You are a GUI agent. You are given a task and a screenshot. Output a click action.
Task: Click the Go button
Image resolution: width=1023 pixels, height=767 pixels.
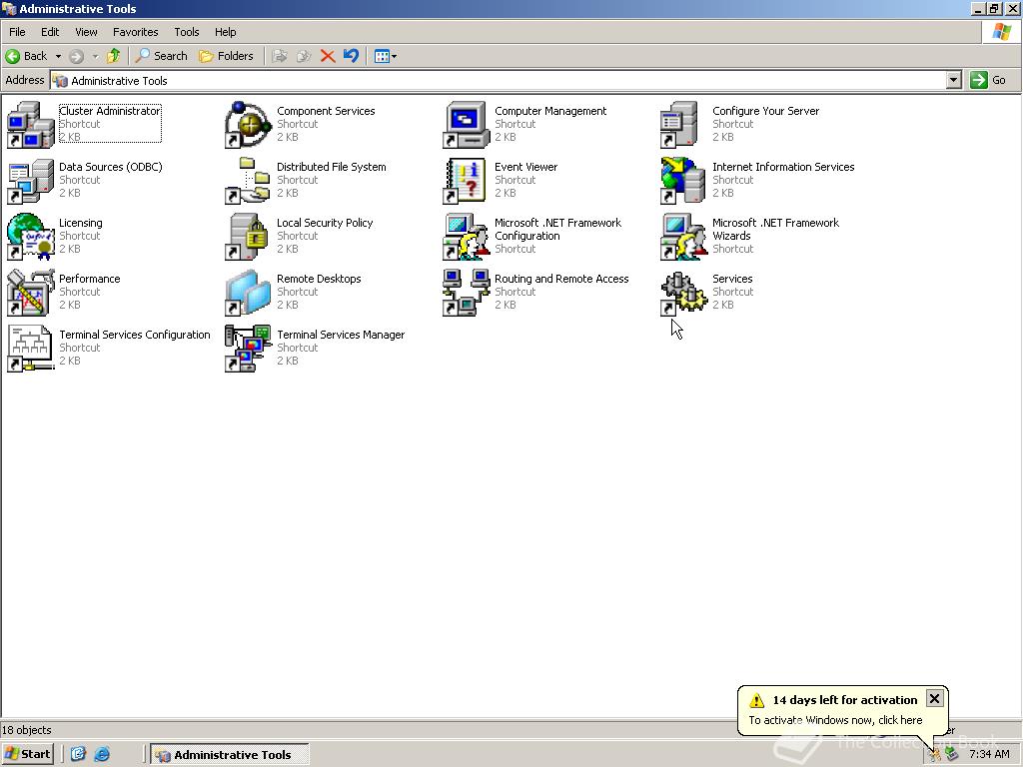click(988, 80)
